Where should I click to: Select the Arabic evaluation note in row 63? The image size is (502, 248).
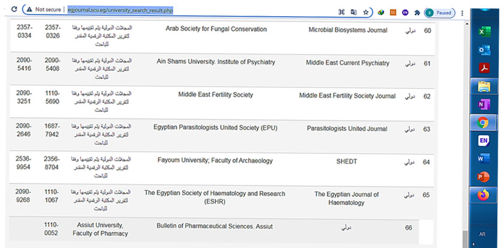coord(101,134)
